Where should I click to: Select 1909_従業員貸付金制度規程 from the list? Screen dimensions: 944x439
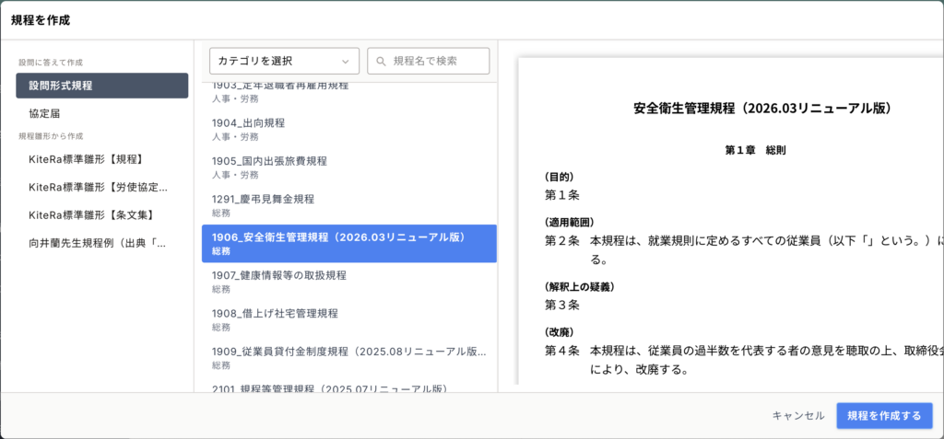pyautogui.click(x=348, y=357)
